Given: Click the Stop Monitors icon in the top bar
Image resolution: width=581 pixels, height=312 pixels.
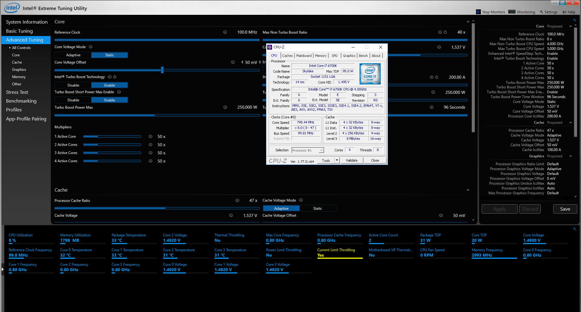Looking at the screenshot, I should pos(478,12).
